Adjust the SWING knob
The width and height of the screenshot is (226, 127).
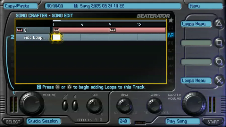point(154,106)
